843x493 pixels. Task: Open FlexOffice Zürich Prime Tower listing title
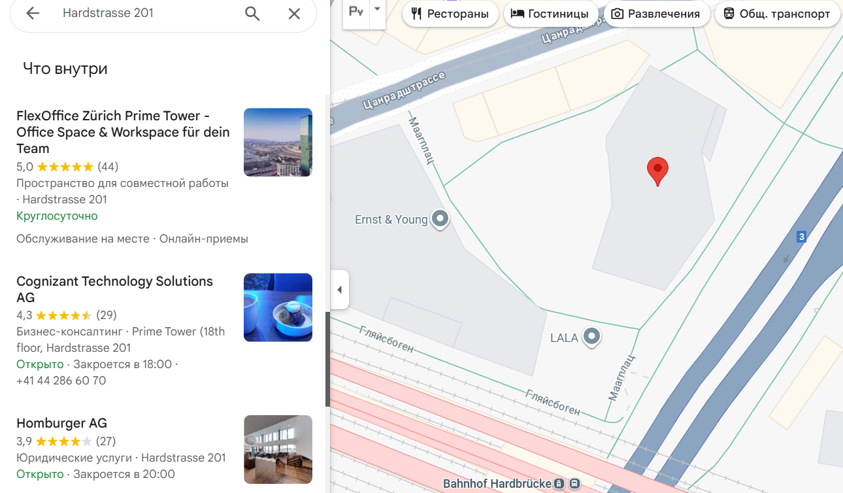pyautogui.click(x=123, y=132)
